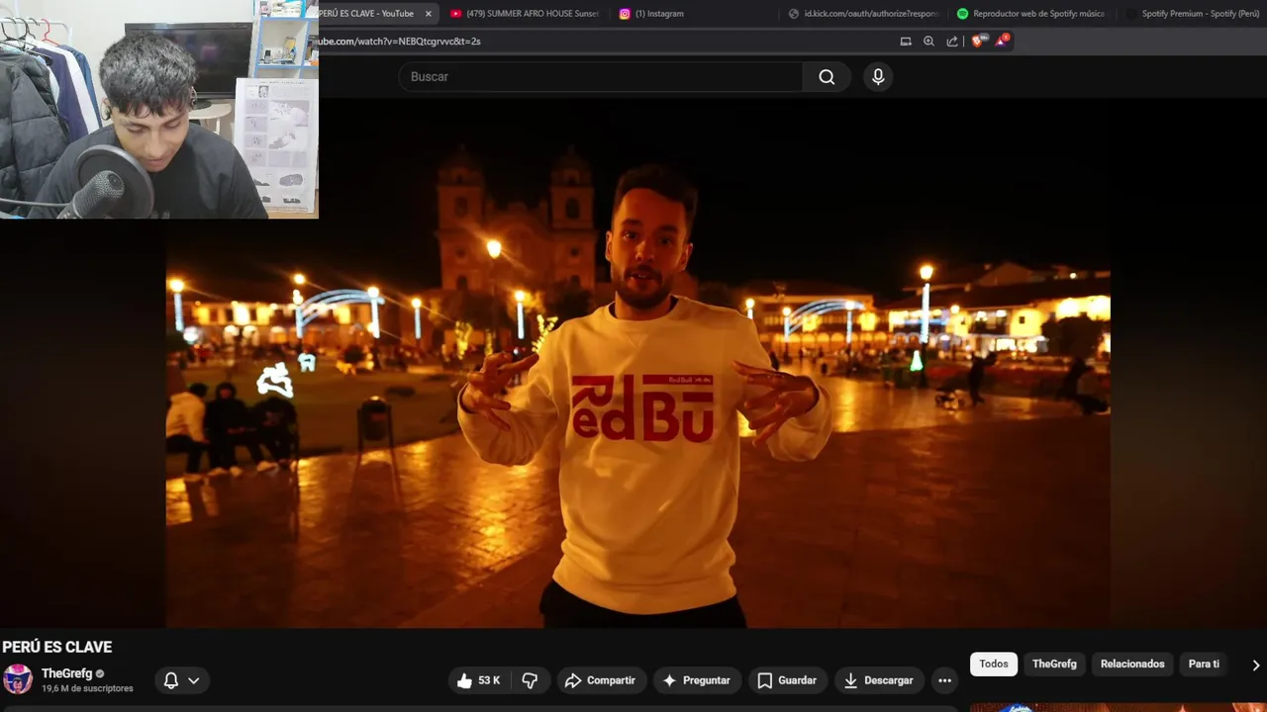Click the Descargar button
Screen dimensions: 1267x712
[x=878, y=680]
